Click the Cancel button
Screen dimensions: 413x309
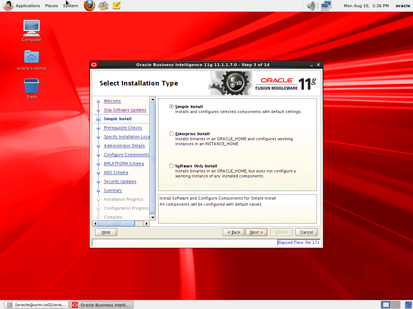[306, 232]
